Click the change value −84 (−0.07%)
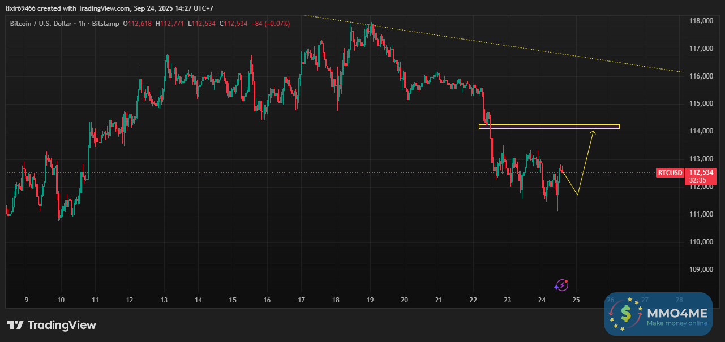Viewport: 725px width, 342px height. point(271,24)
